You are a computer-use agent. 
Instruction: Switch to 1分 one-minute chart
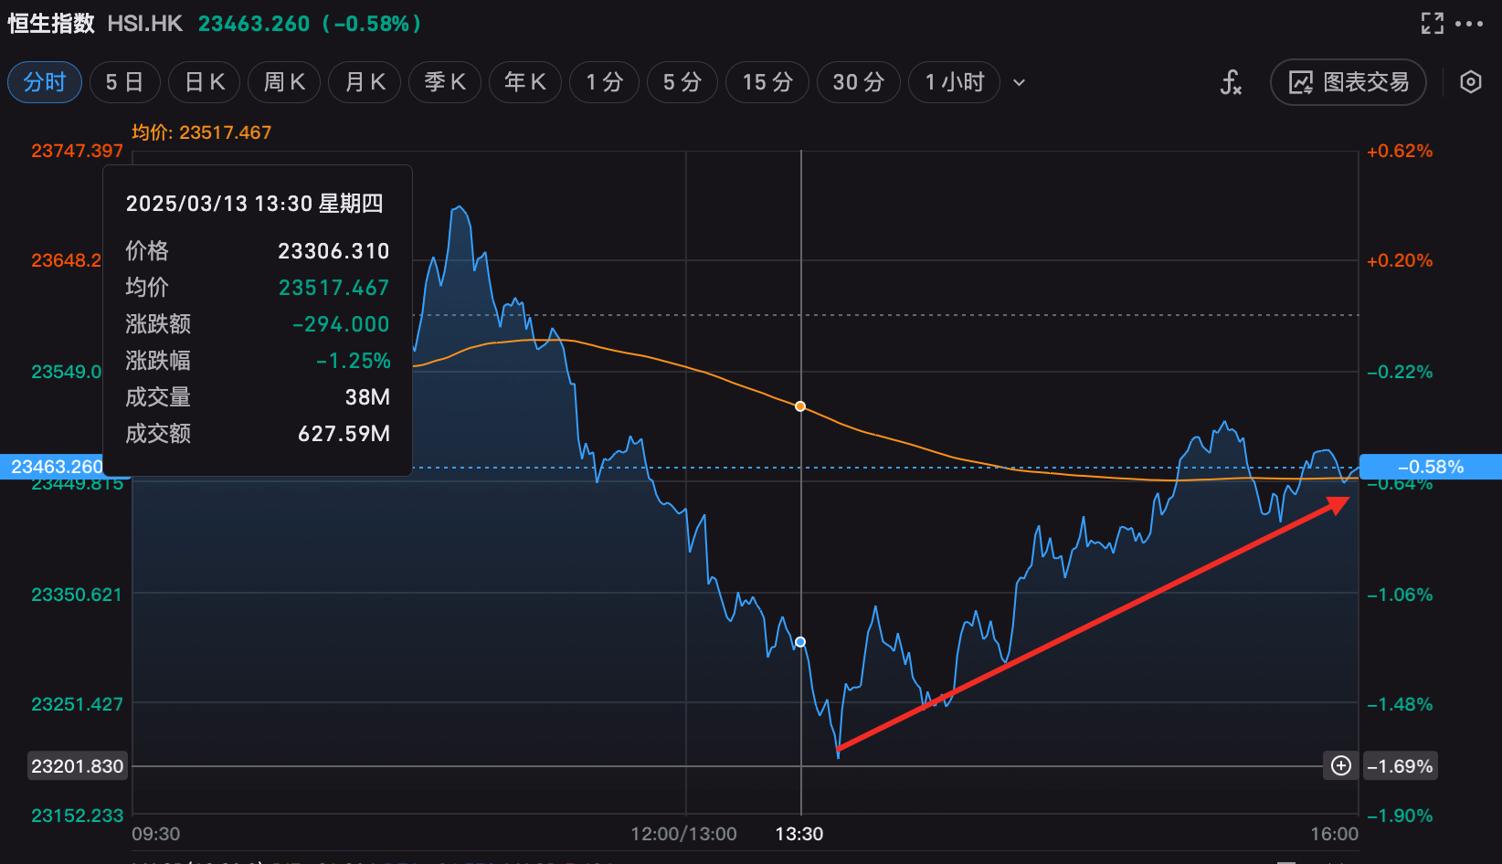[x=604, y=83]
